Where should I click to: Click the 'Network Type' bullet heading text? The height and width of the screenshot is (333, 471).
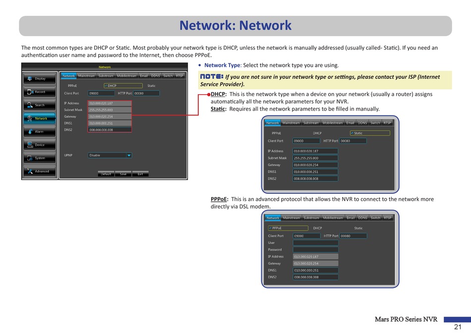[x=222, y=65]
